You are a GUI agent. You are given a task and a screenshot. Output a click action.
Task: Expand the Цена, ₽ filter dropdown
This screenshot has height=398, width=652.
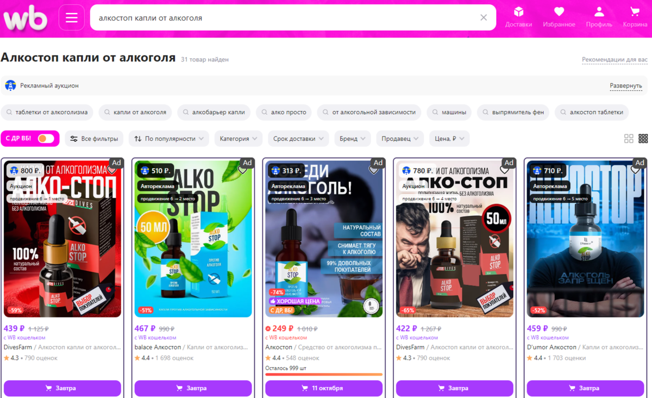(x=449, y=139)
